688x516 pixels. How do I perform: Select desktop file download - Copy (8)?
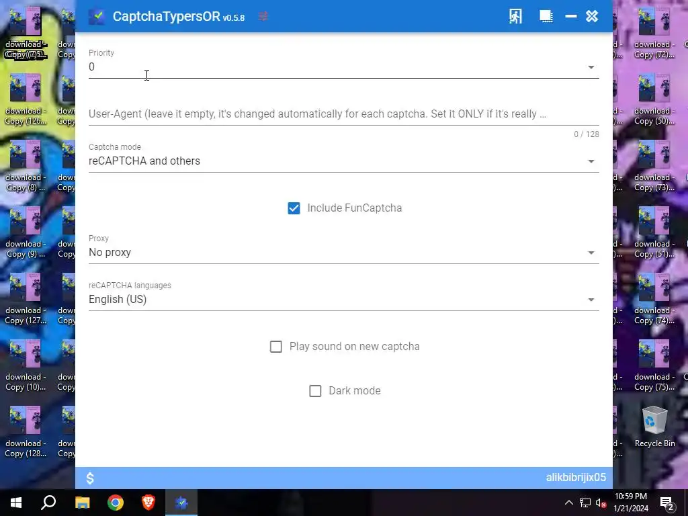coord(25,166)
